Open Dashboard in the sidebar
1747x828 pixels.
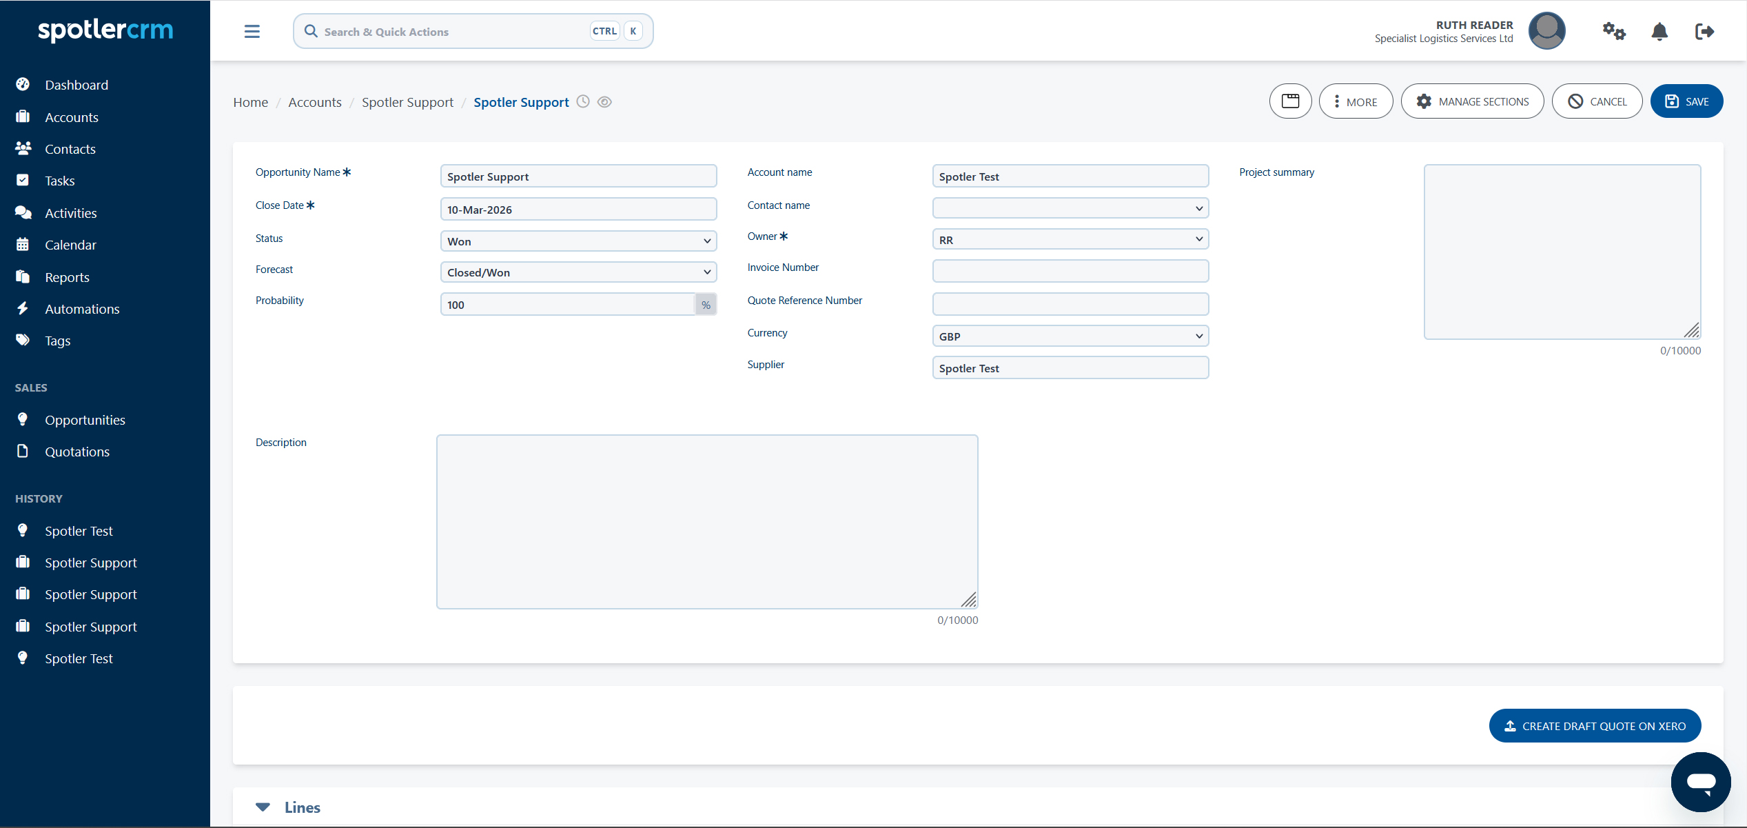76,85
